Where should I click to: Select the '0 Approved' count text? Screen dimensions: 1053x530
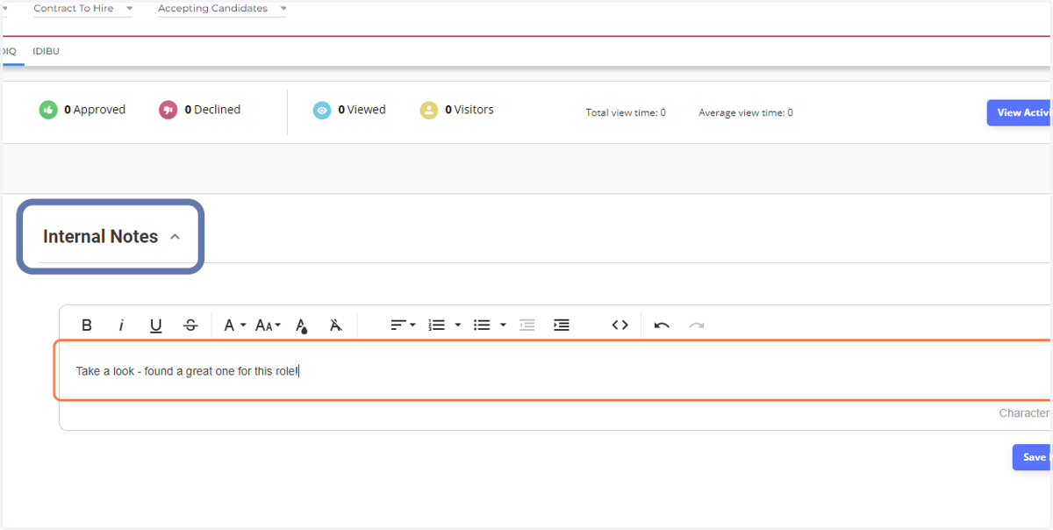(95, 110)
